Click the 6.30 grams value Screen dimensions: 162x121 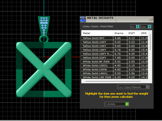click(x=117, y=77)
